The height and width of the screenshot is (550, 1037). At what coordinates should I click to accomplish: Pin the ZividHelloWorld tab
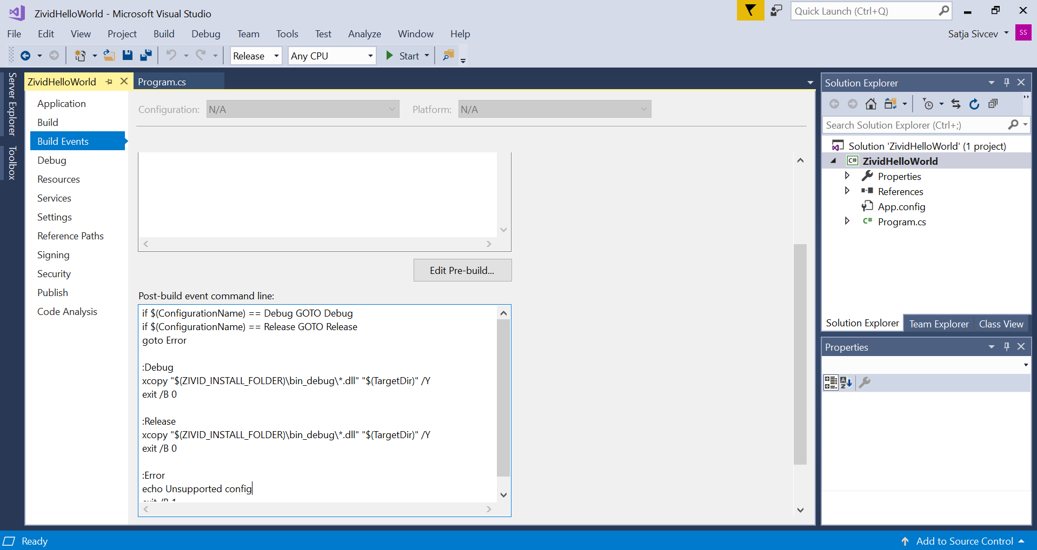(x=109, y=82)
